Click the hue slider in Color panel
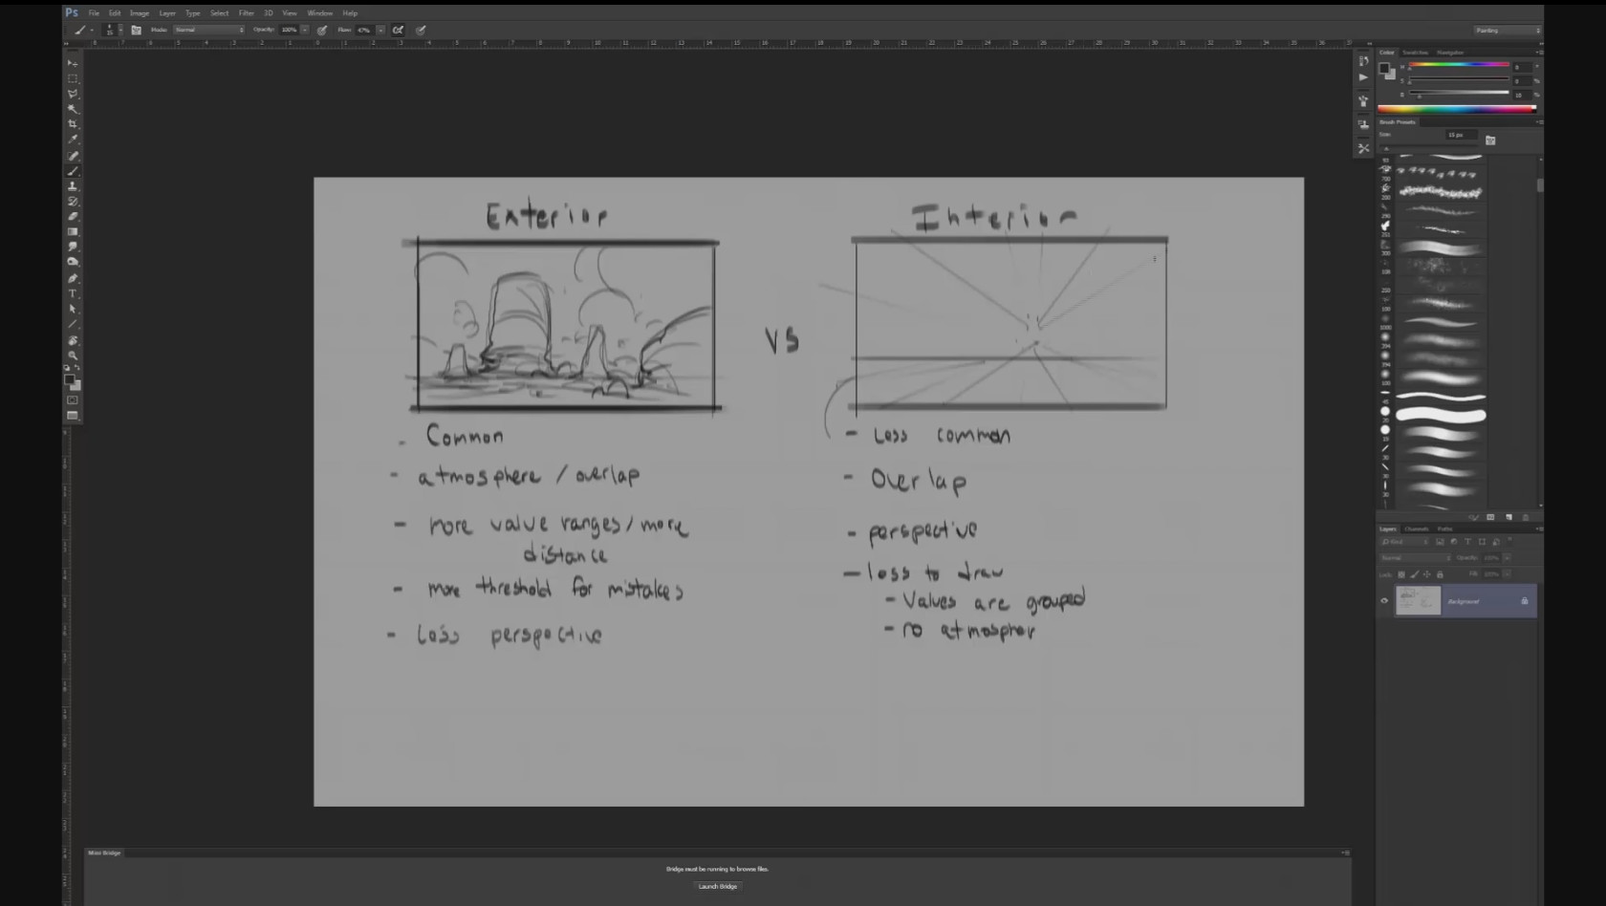 [x=1458, y=65]
